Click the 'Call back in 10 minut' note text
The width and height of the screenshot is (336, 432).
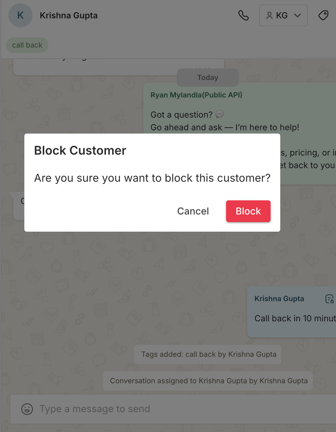pos(295,318)
